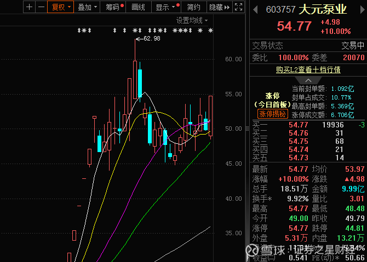Zoom out chart with minus button

(41, 7)
